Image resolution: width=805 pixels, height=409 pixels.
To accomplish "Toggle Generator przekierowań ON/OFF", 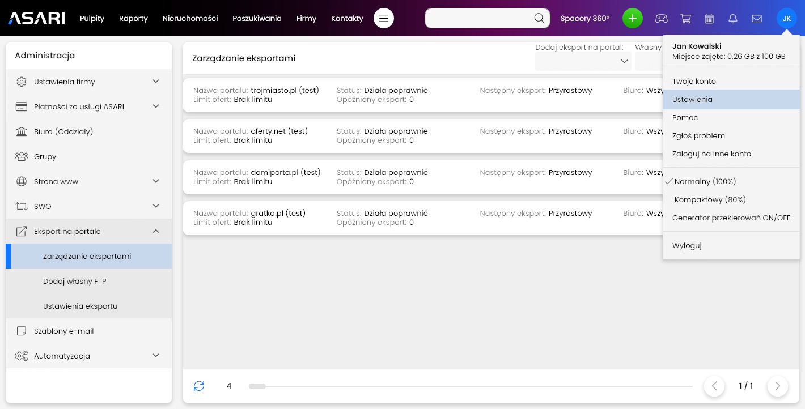I will (x=731, y=218).
